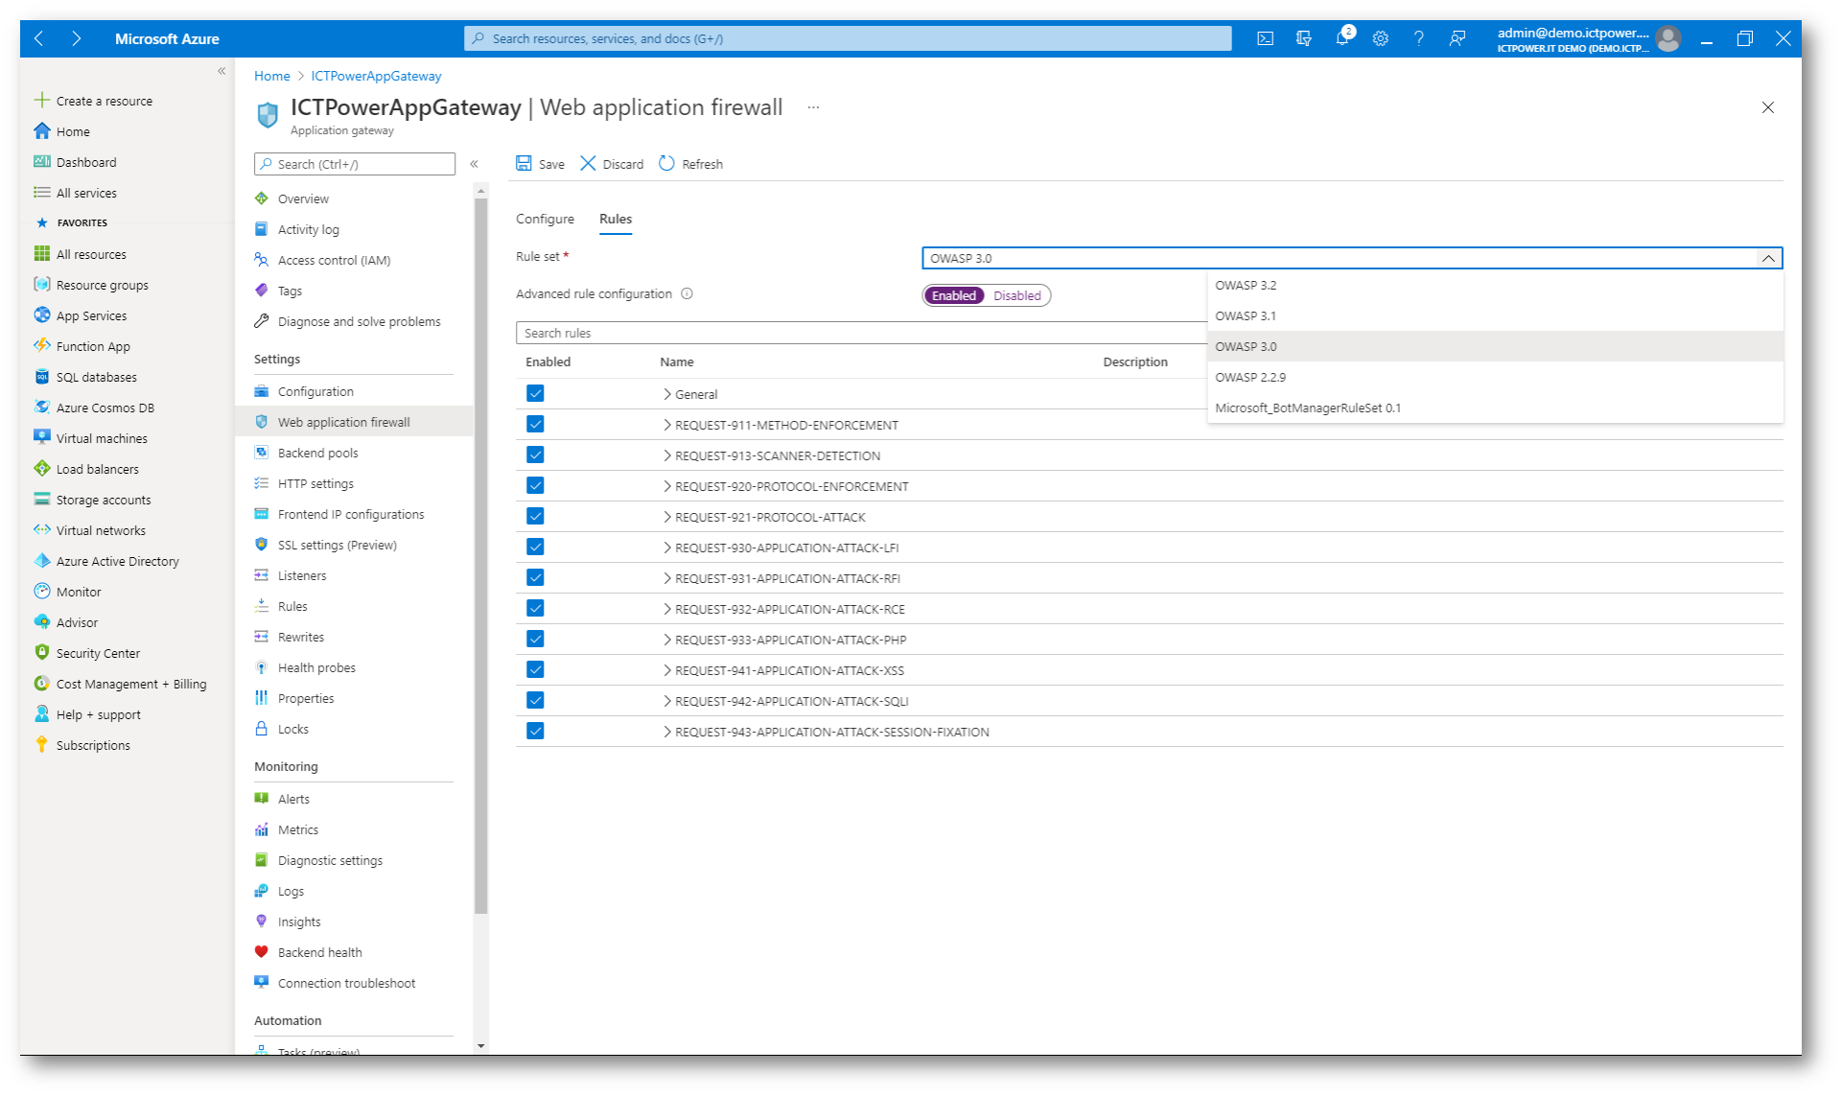
Task: Click ICTPowerAppGateway breadcrumb link
Action: (376, 76)
